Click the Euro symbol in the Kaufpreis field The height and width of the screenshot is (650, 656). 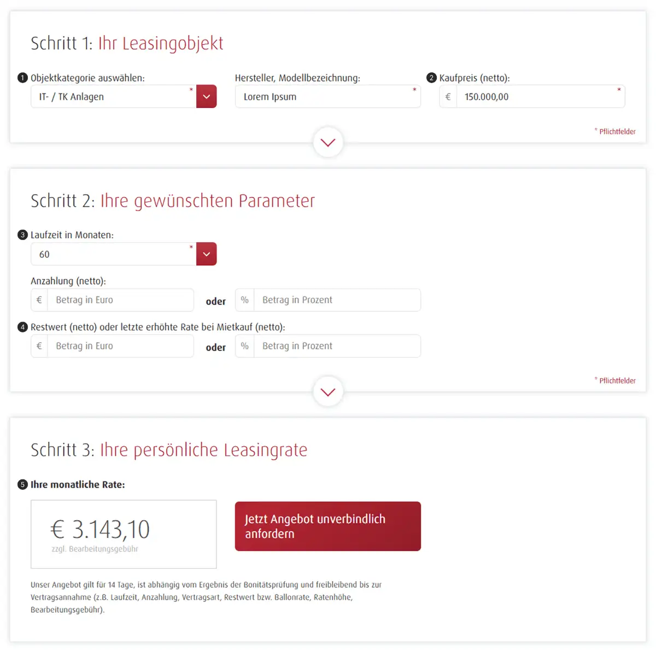point(448,96)
